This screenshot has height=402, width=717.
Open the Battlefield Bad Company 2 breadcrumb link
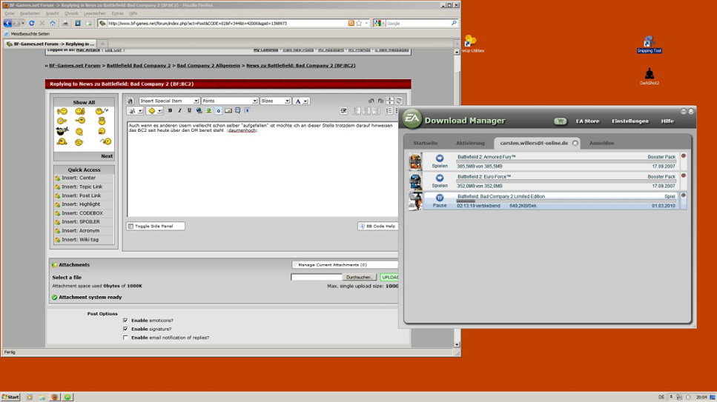[x=139, y=65]
